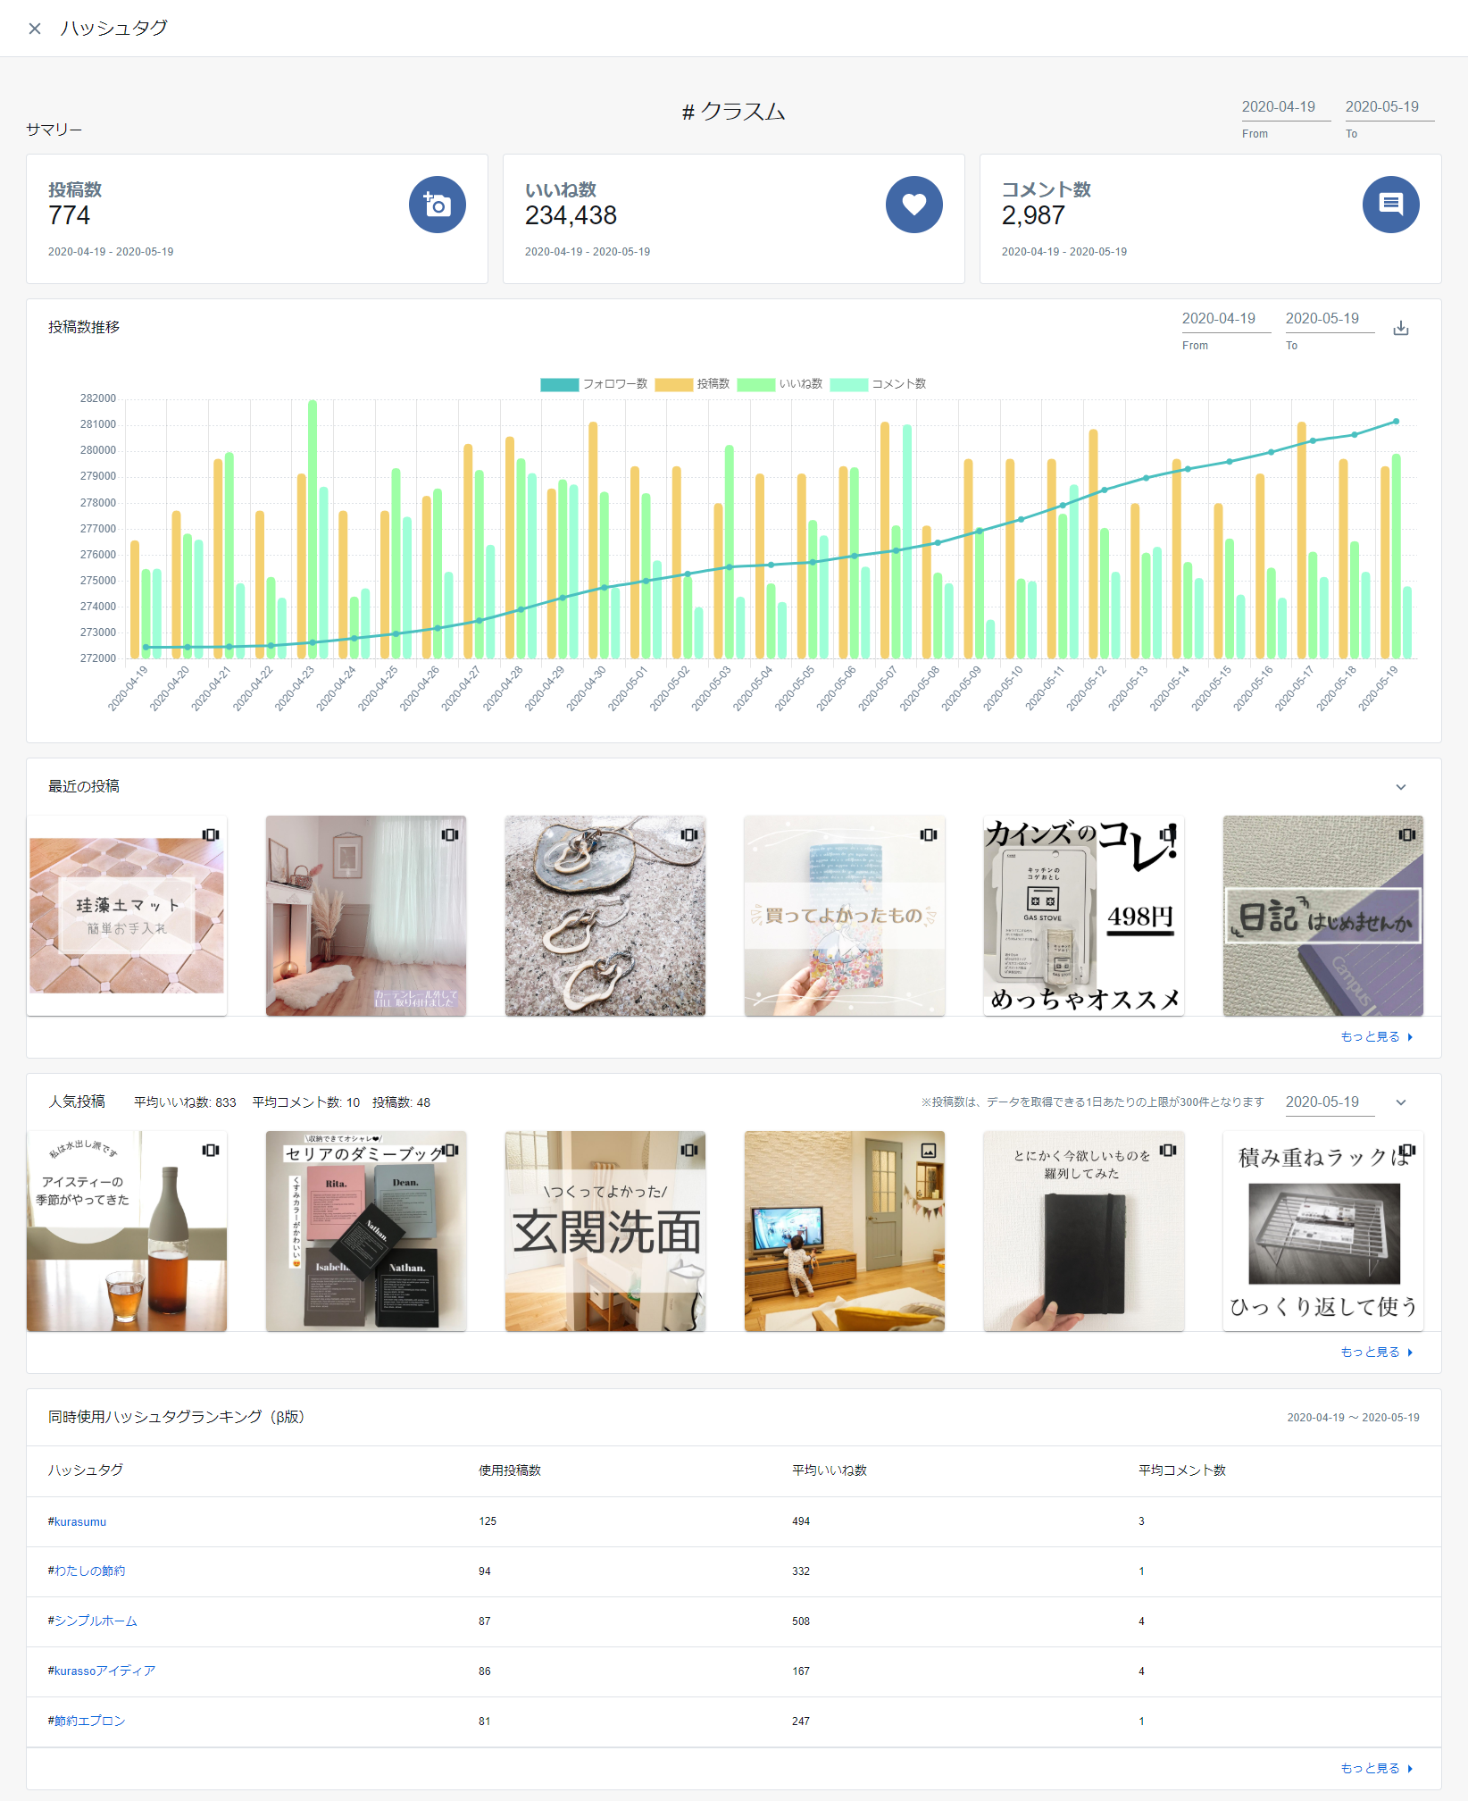
Task: Click carousel icon on 玄関洗面 post thumbnail
Action: (x=689, y=1150)
